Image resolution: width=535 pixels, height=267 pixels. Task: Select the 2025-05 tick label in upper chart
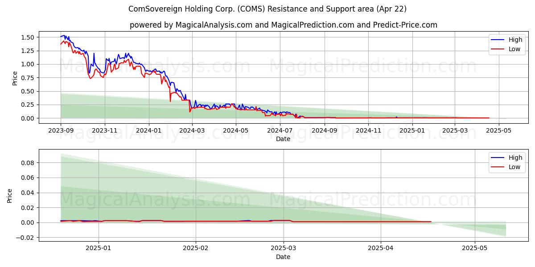pyautogui.click(x=498, y=131)
